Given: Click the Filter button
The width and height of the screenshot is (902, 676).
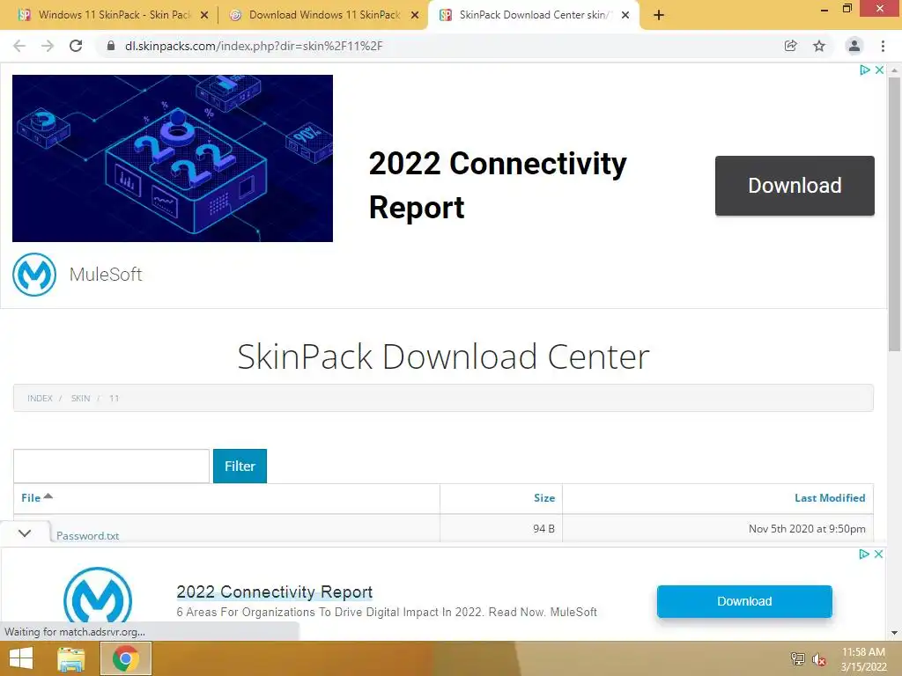Looking at the screenshot, I should click(240, 466).
